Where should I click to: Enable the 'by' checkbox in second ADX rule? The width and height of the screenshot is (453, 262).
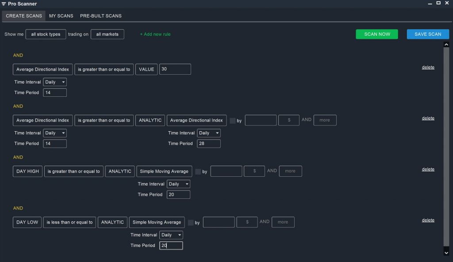coord(232,121)
